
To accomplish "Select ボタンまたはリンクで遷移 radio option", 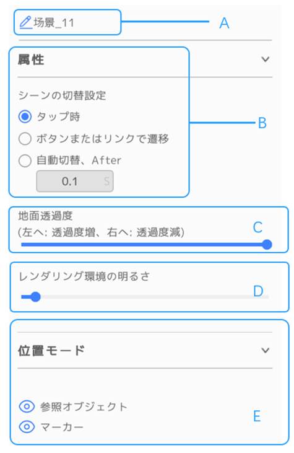I will click(25, 139).
